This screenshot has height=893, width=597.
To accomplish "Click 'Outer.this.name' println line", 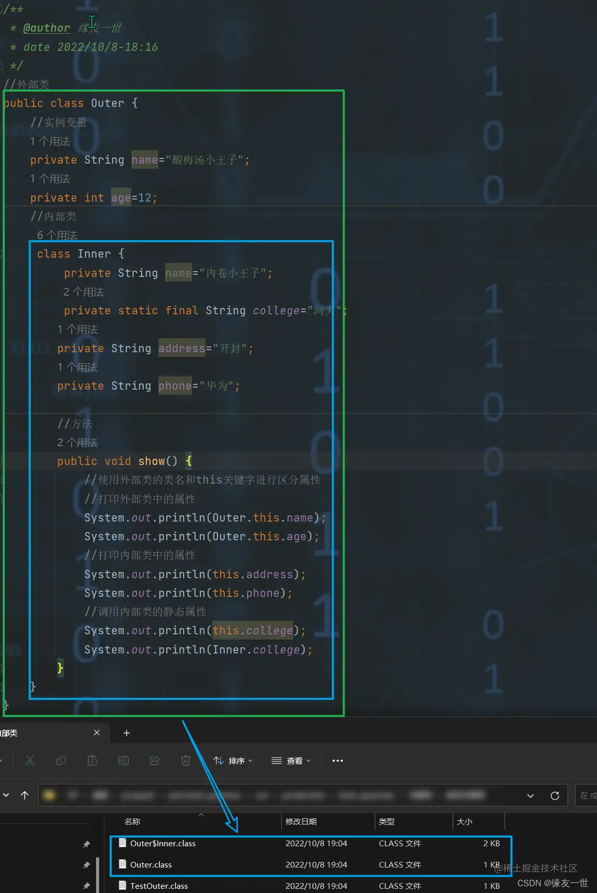I will [x=205, y=518].
